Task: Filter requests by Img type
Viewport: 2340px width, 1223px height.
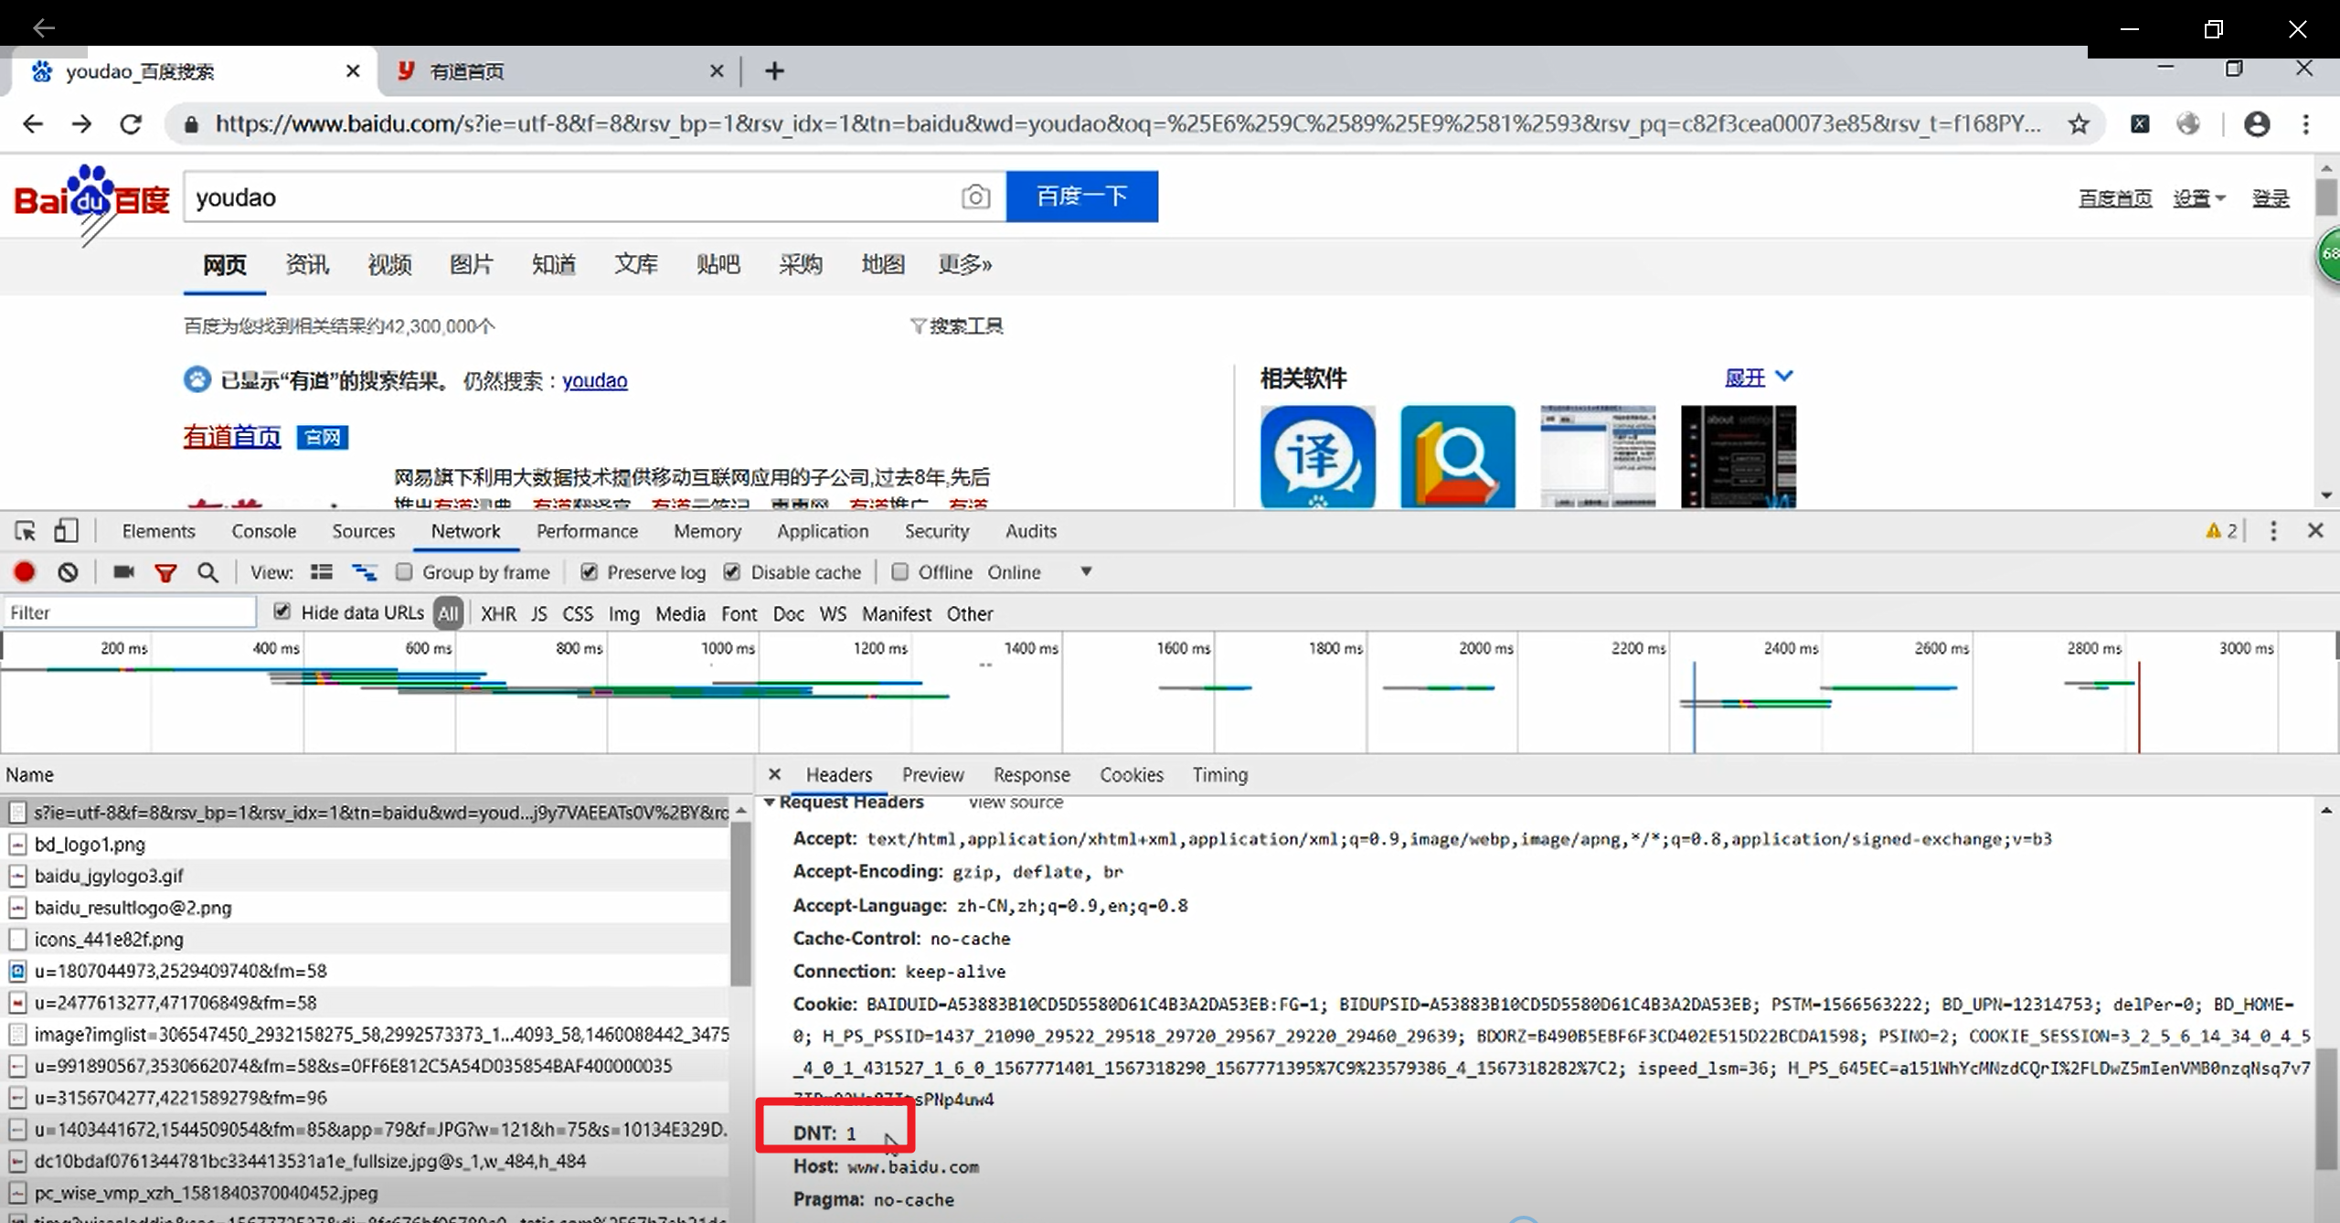Action: coord(624,613)
